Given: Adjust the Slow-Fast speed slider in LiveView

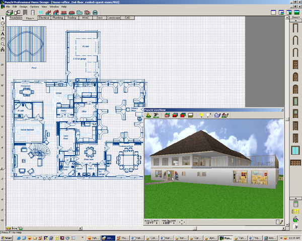Looking at the screenshot, I should pyautogui.click(x=152, y=222).
